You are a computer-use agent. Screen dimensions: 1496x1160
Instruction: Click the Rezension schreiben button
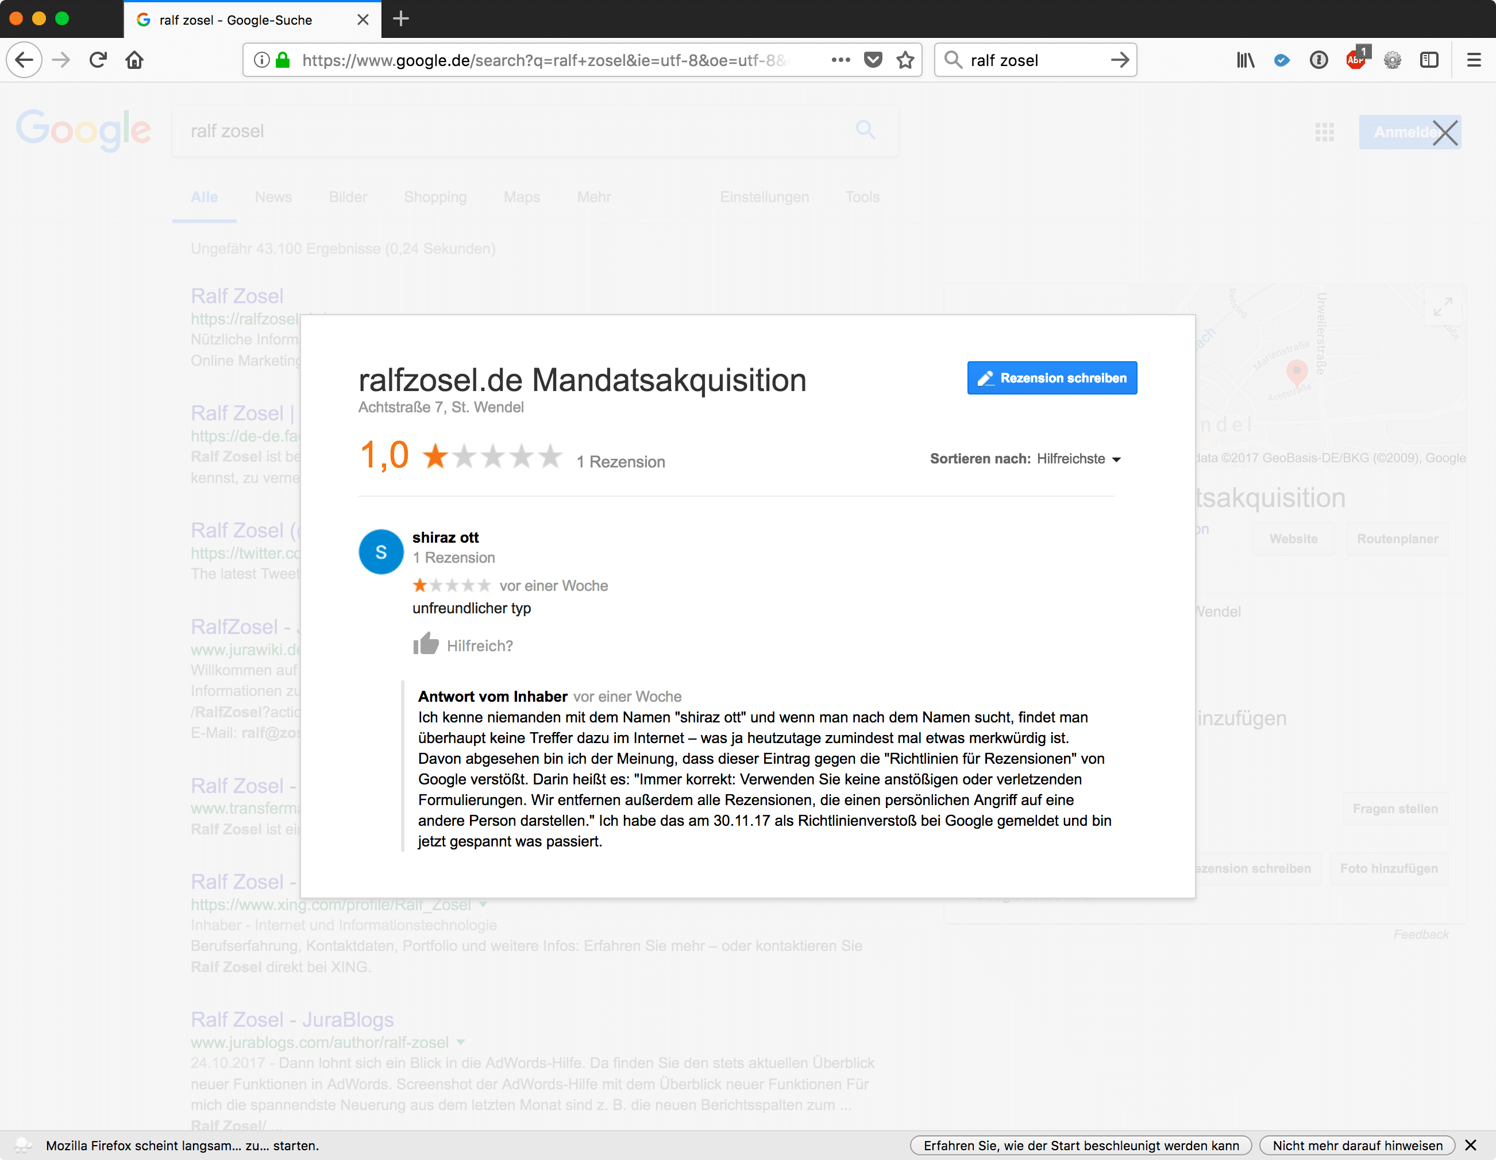tap(1051, 378)
